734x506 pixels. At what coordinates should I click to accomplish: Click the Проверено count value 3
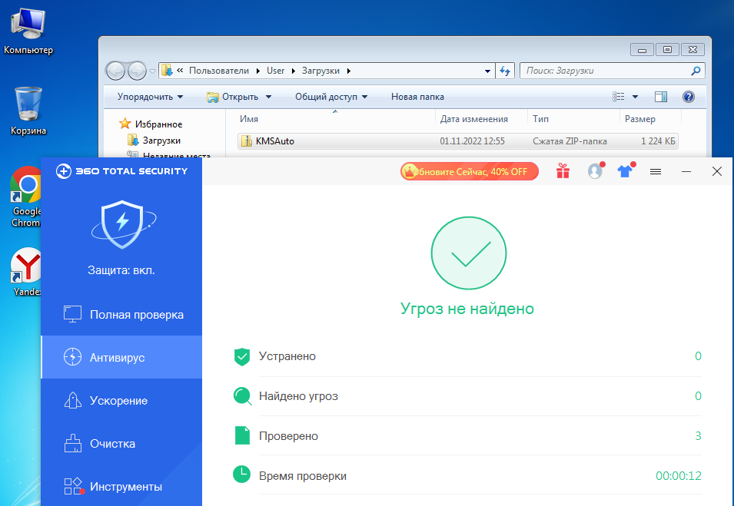pos(698,436)
